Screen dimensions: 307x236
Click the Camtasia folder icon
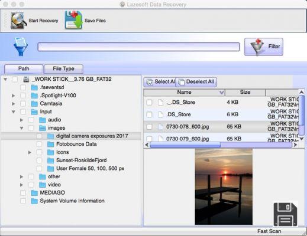click(x=34, y=104)
